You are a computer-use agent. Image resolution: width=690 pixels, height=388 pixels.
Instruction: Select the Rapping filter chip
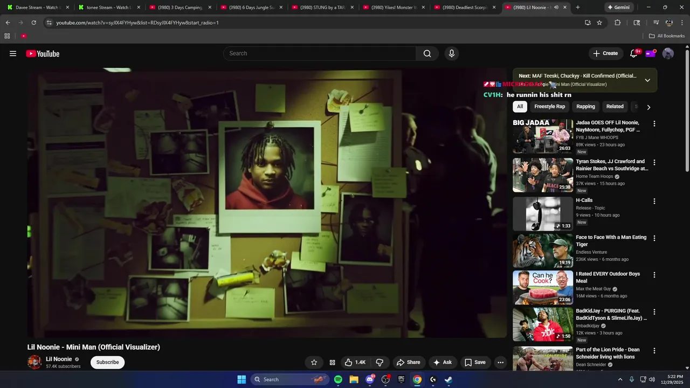coord(585,107)
